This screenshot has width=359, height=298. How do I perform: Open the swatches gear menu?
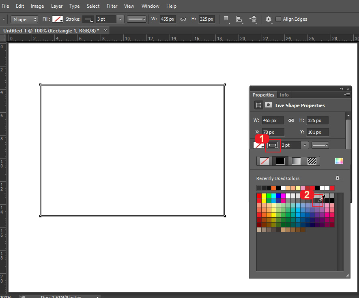click(338, 178)
